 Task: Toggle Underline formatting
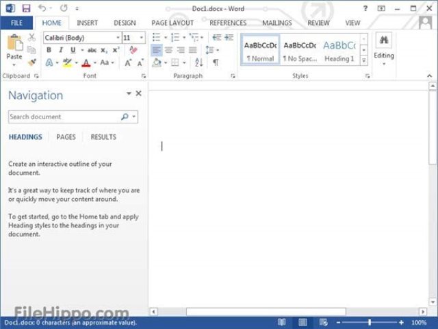73,50
